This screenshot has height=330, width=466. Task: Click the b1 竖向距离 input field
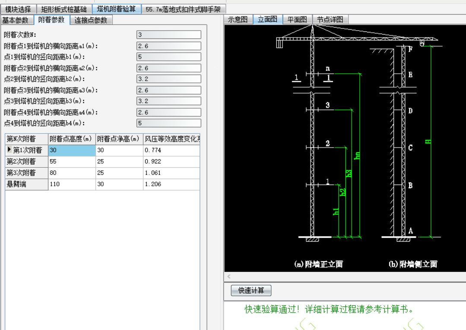(169, 57)
